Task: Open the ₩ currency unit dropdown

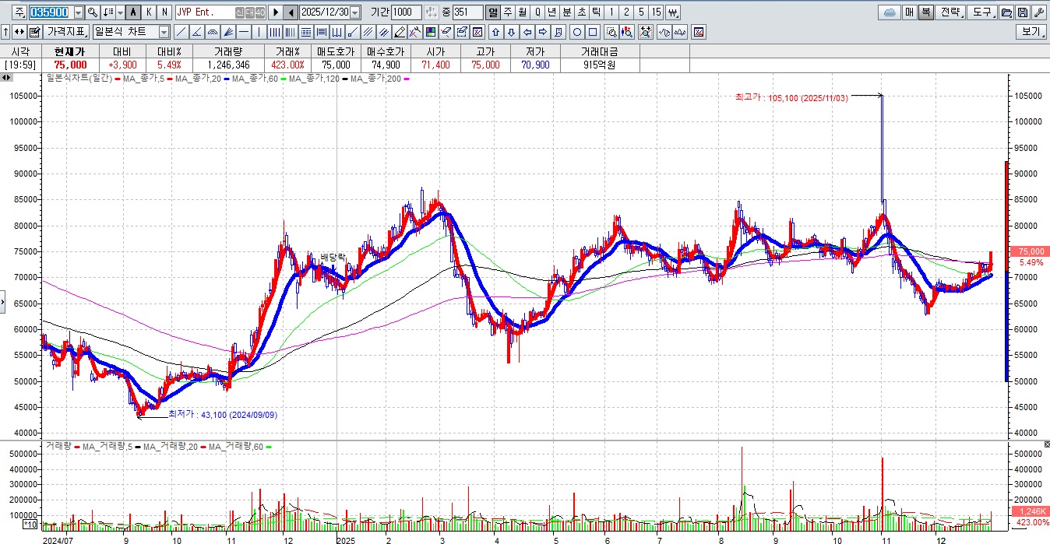Action: point(673,12)
